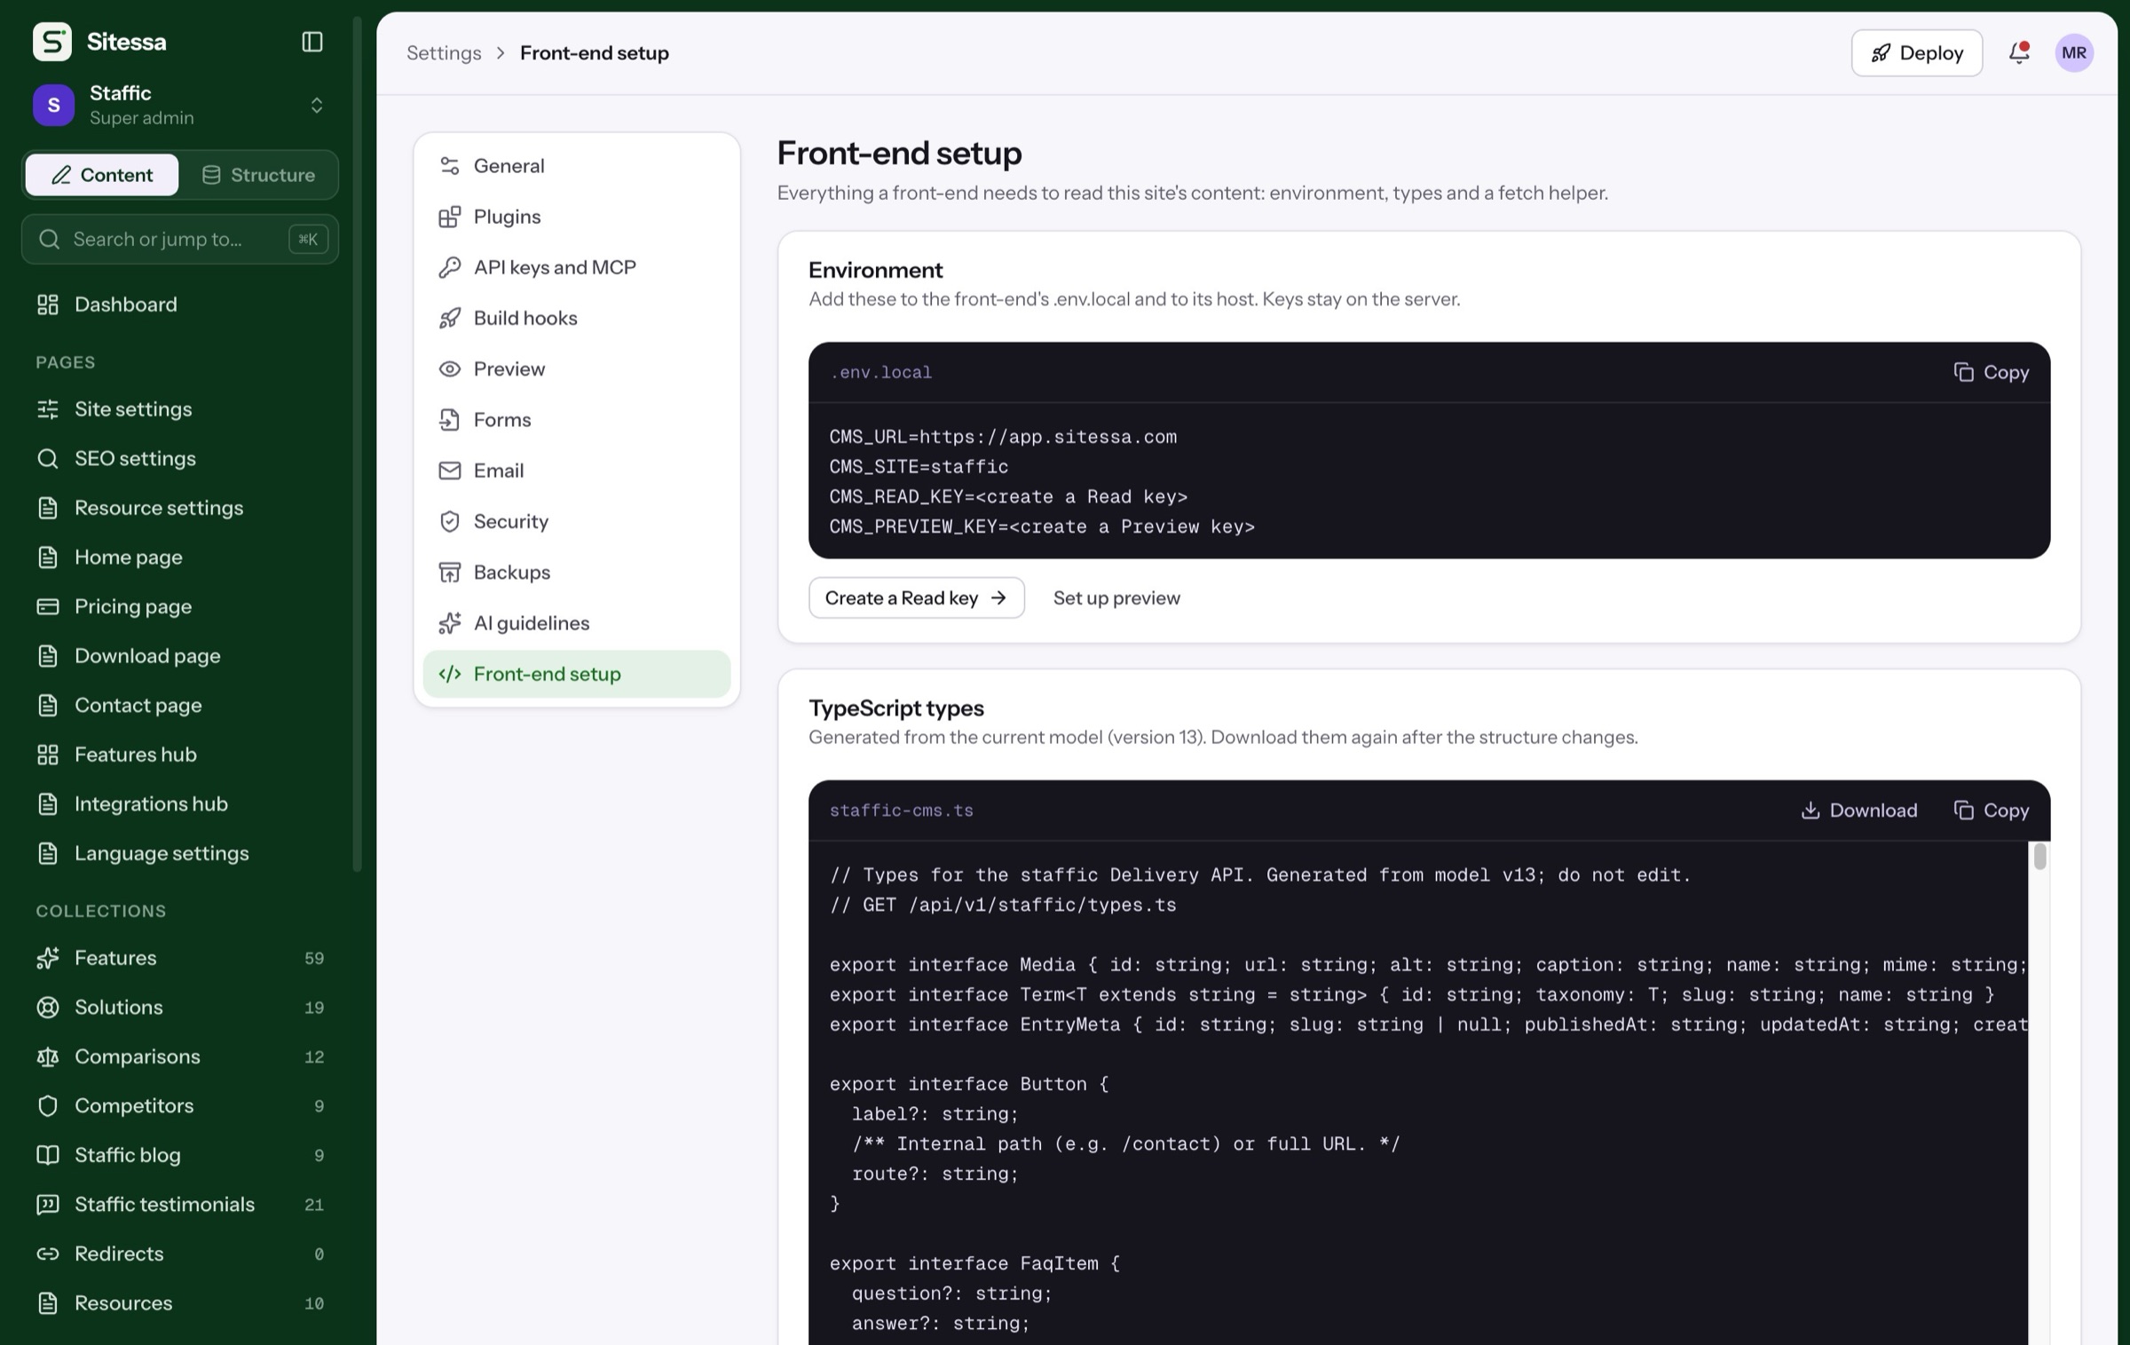This screenshot has height=1345, width=2130.
Task: Click the Staffic blog book icon
Action: click(48, 1155)
